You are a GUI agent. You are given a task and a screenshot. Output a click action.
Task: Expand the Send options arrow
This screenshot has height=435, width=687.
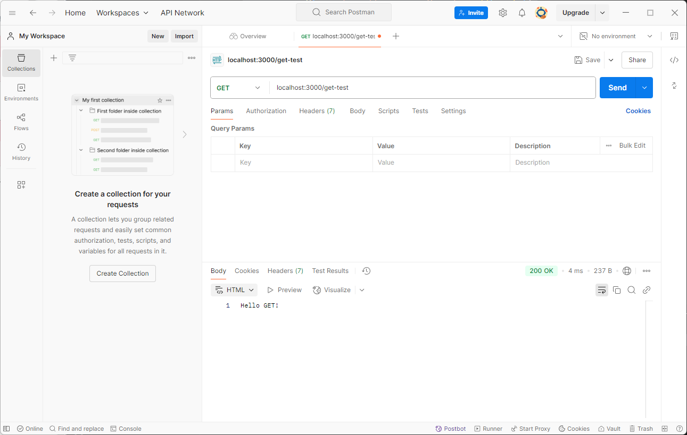pyautogui.click(x=644, y=88)
